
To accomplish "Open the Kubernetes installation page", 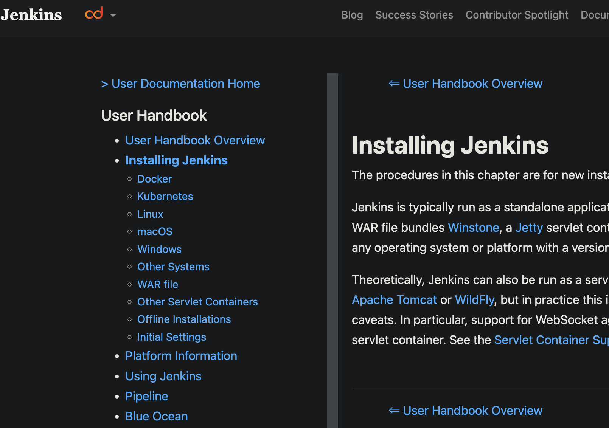I will [165, 196].
